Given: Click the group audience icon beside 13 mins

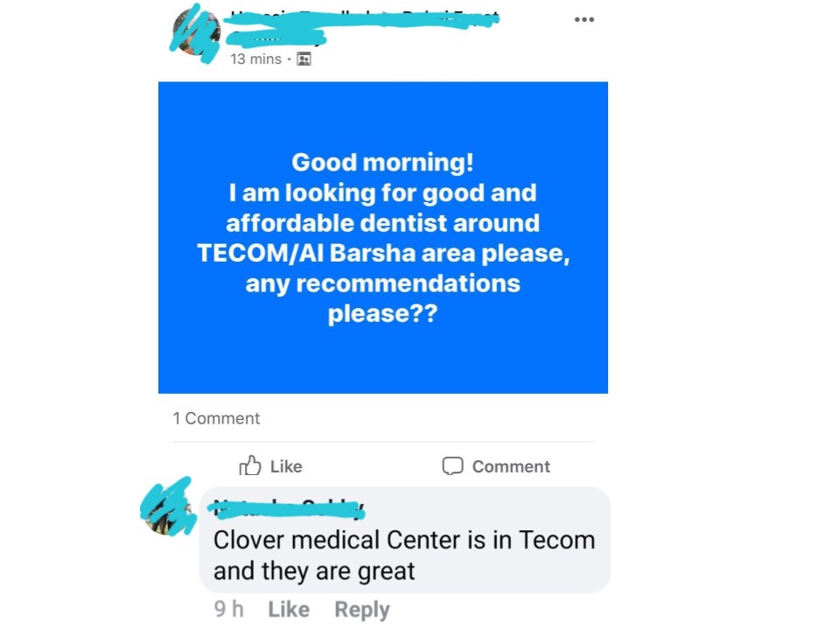Looking at the screenshot, I should click(304, 59).
